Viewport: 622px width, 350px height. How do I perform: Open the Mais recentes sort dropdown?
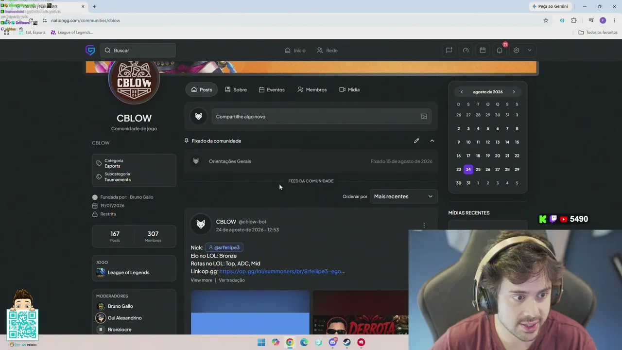click(403, 196)
